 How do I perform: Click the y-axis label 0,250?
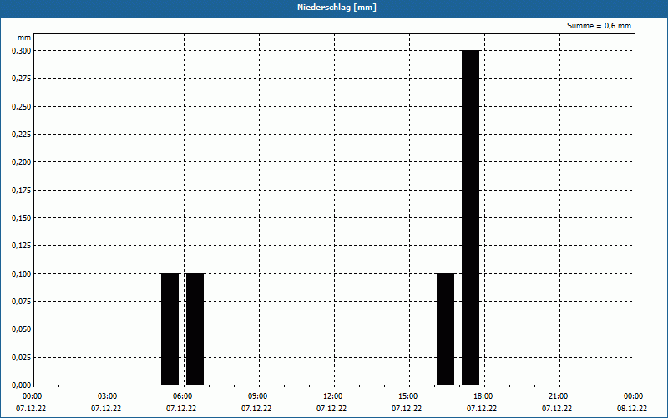(22, 107)
